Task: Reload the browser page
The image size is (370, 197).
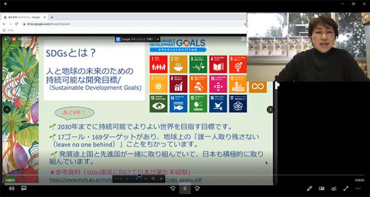Action: click(x=16, y=24)
